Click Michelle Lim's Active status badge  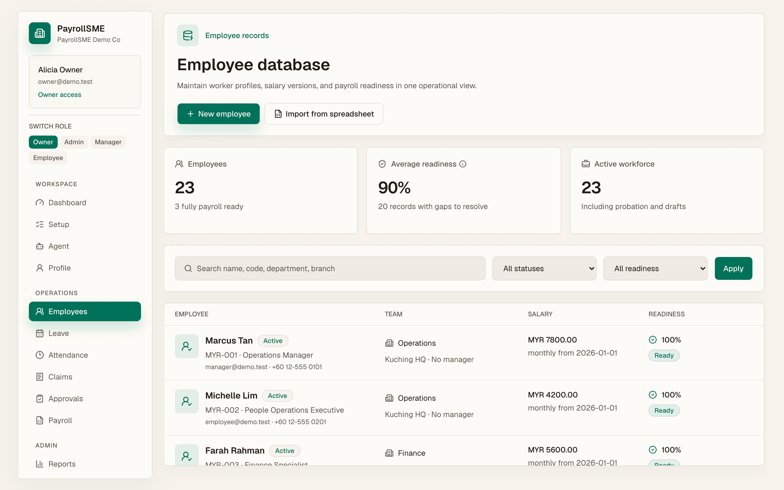pyautogui.click(x=277, y=396)
